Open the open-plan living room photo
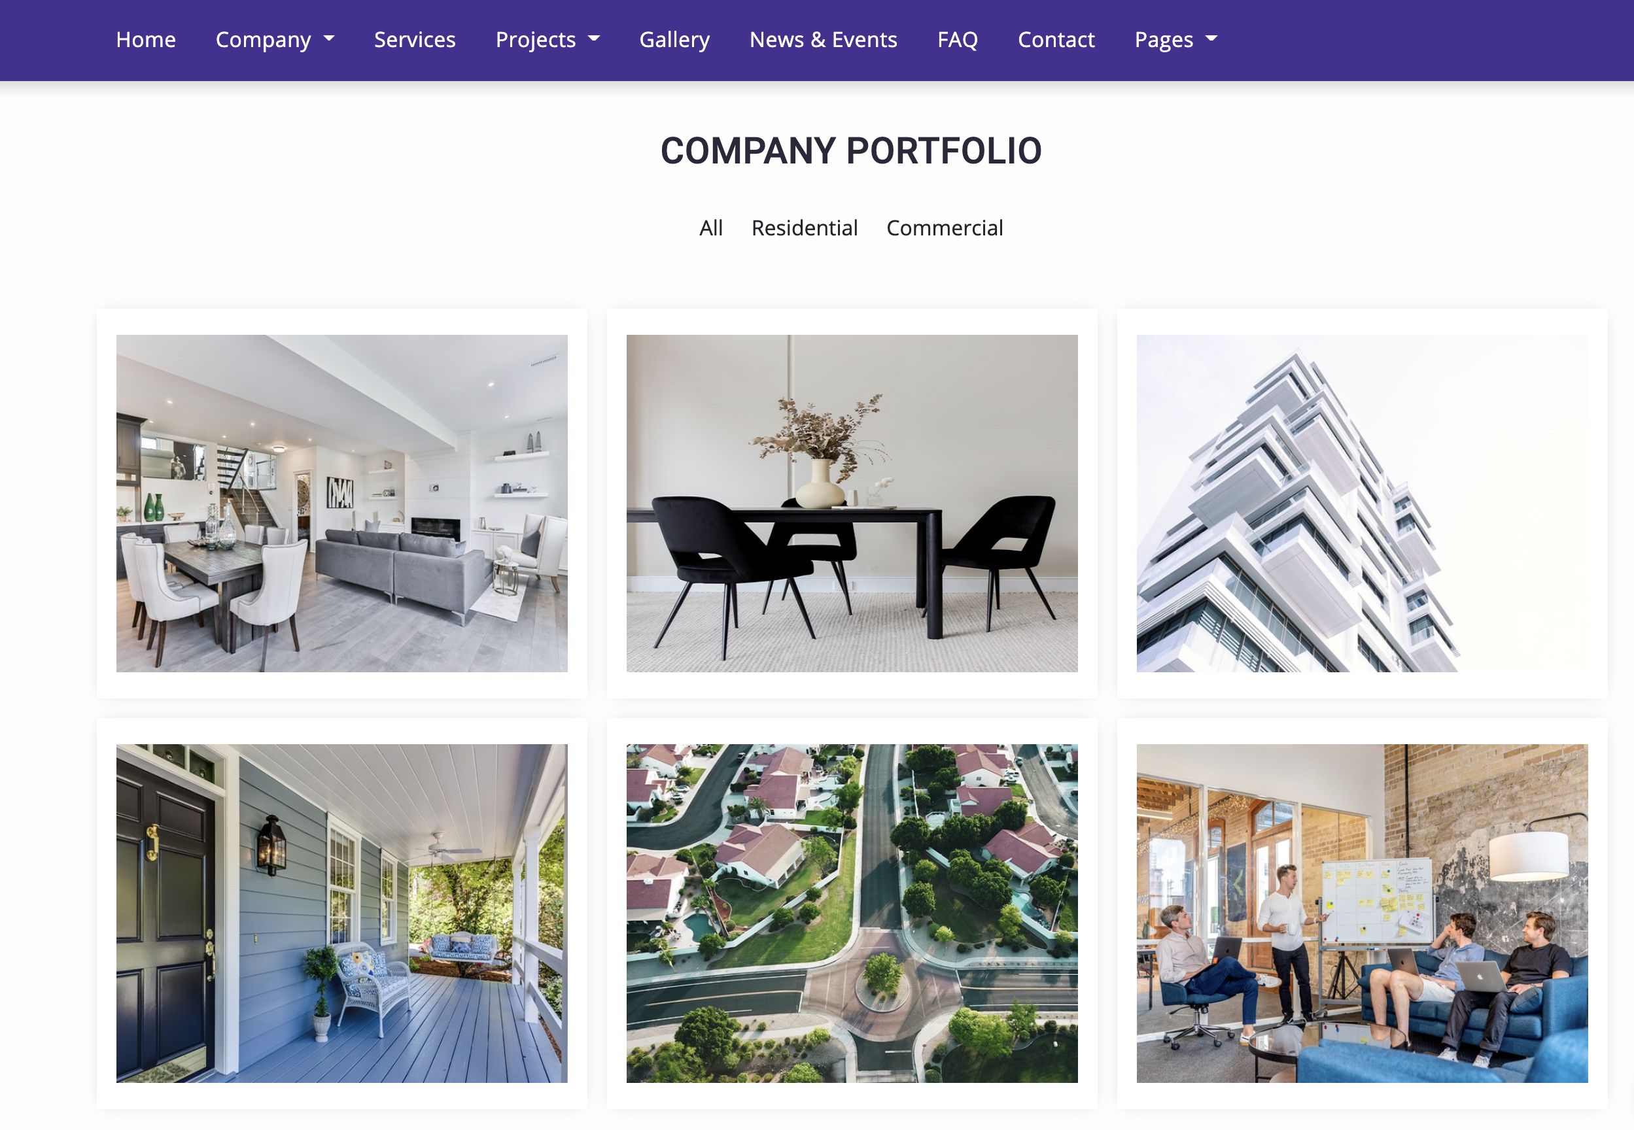The image size is (1634, 1130). pos(342,504)
